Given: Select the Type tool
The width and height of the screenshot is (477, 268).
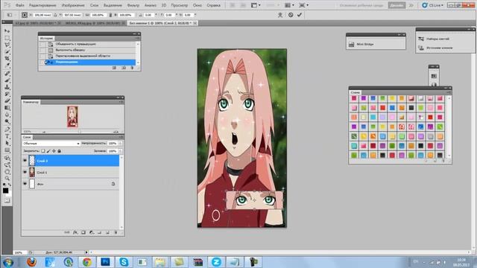Looking at the screenshot, I should (7, 136).
